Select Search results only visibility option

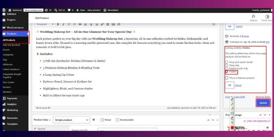pyautogui.click(x=227, y=68)
